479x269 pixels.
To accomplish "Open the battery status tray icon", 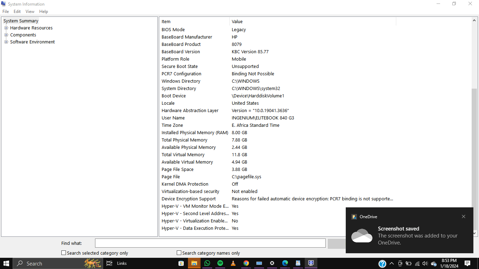I will click(409, 263).
